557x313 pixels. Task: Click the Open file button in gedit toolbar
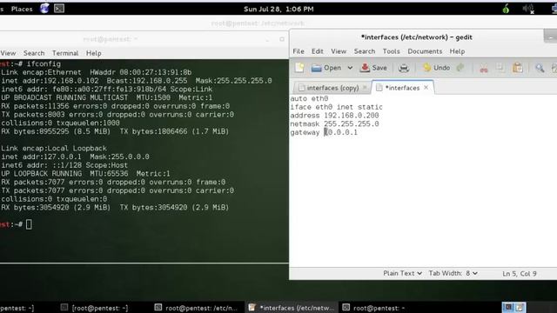[x=326, y=68]
